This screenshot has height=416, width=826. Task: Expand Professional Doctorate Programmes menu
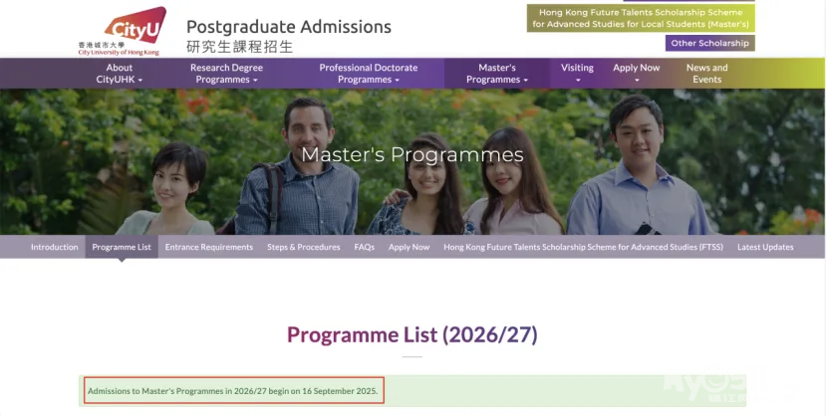coord(368,74)
